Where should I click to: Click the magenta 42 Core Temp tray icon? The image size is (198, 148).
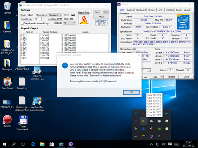tap(136, 121)
